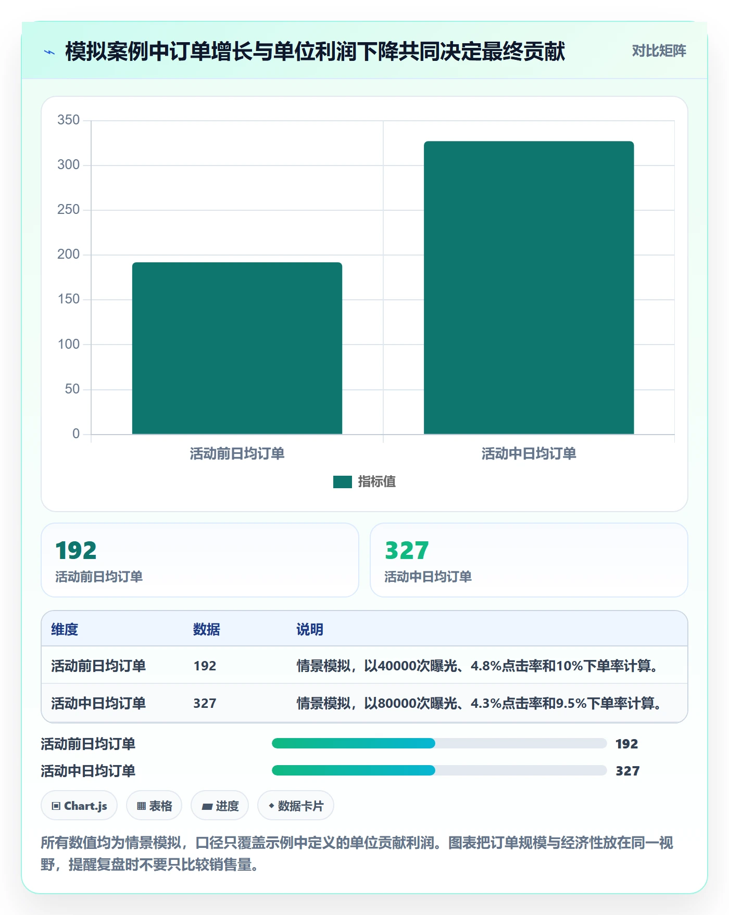
Task: Click the 指标值 legend label
Action: coord(377,482)
